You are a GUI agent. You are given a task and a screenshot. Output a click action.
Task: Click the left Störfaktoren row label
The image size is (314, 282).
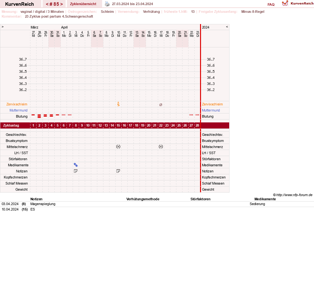point(18,159)
